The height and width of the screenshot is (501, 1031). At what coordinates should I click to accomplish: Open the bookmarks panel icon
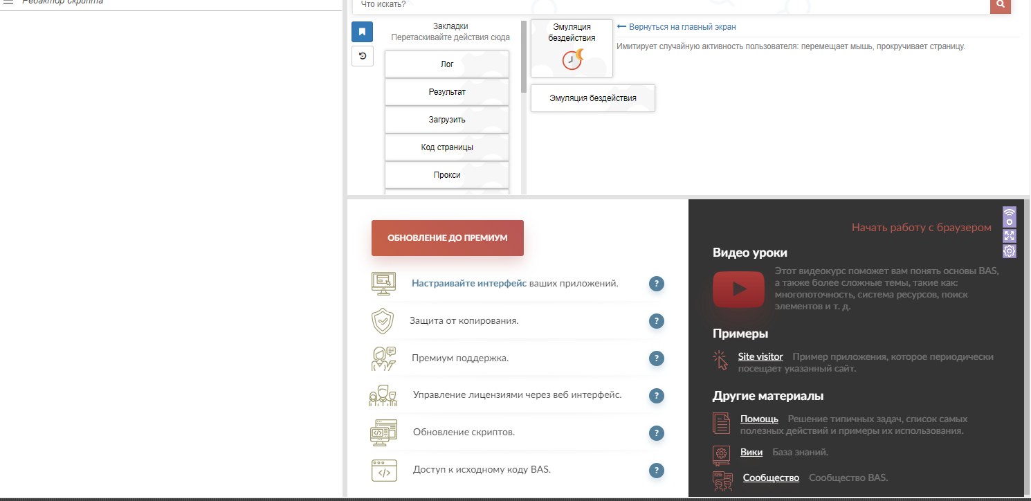click(x=363, y=32)
